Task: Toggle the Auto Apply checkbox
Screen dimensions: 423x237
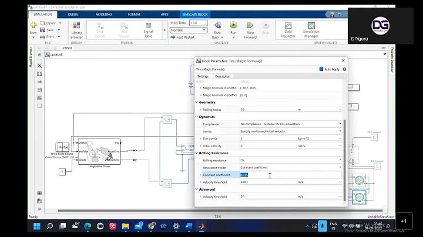Action: 321,69
